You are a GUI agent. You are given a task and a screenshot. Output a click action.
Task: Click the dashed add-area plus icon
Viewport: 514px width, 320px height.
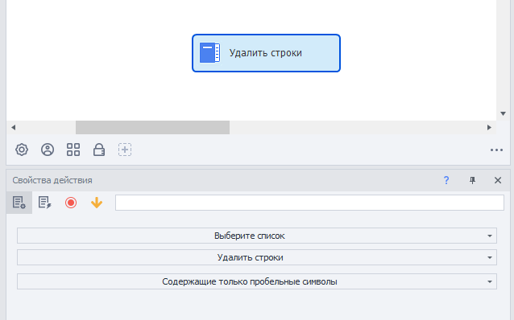[x=125, y=150]
